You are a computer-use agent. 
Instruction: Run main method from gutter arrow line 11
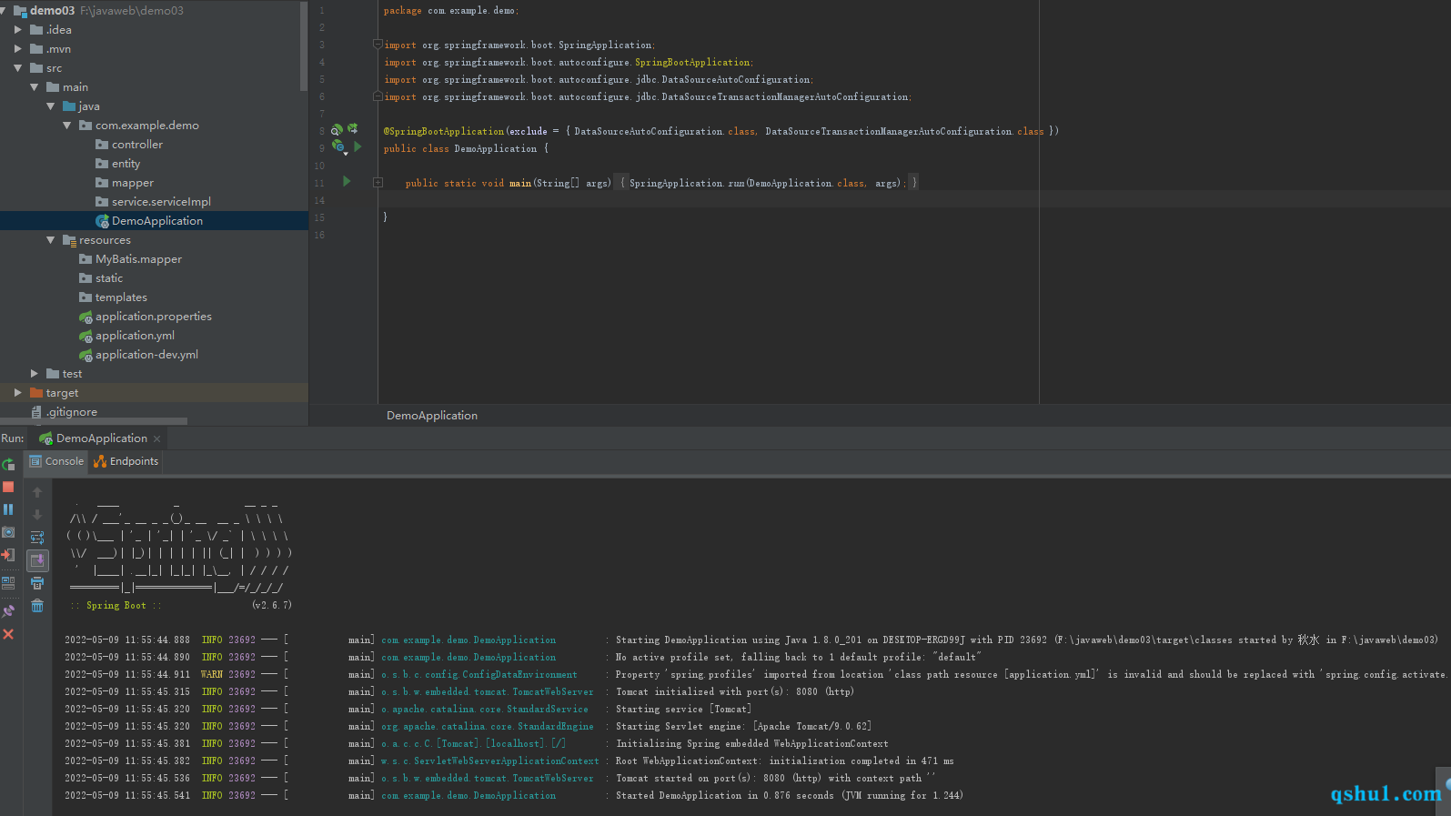coord(347,182)
